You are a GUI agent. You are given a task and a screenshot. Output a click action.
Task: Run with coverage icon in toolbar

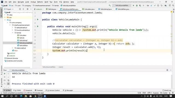pos(140,5)
